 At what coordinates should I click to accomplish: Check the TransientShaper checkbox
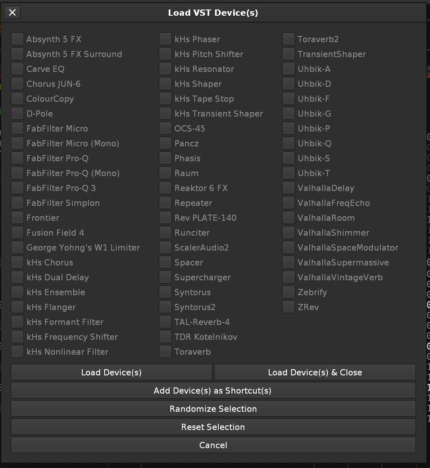(x=289, y=54)
